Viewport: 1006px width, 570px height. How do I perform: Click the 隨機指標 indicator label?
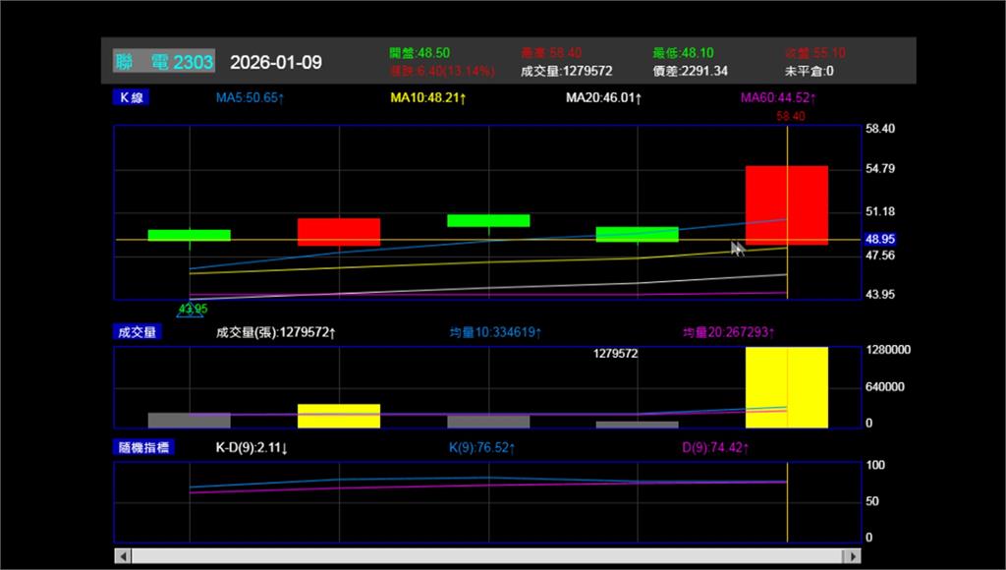tap(143, 448)
